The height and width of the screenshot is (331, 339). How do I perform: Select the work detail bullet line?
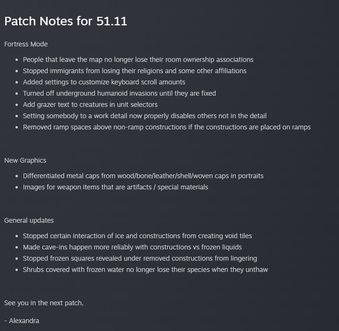[x=144, y=116]
